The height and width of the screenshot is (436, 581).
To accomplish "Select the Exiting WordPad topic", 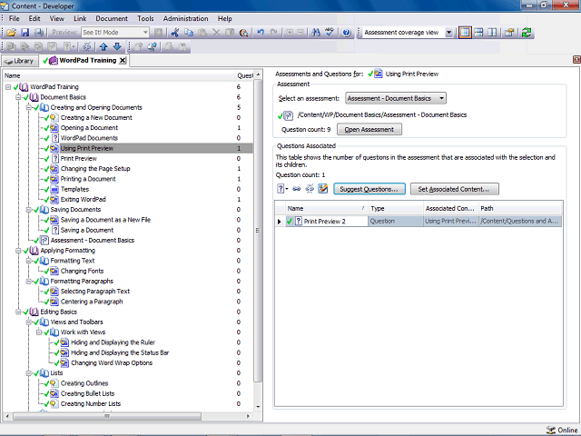I will [x=83, y=200].
